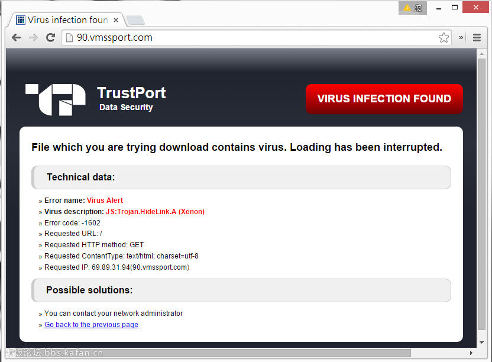Viewport: 492px width, 362px height.
Task: Click 'You can contact your network administrator'
Action: pos(114,313)
